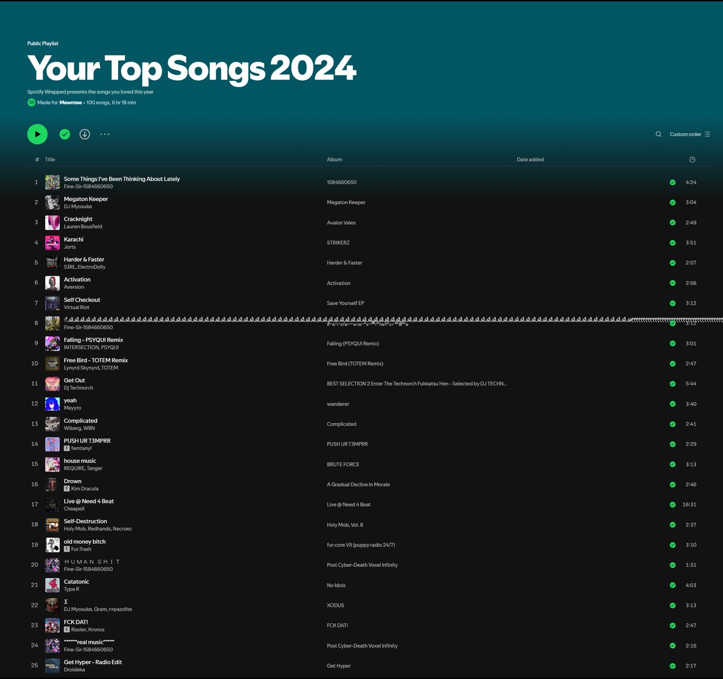Viewport: 723px width, 679px height.
Task: Open album A Gradual Decline In Morale
Action: [x=358, y=484]
